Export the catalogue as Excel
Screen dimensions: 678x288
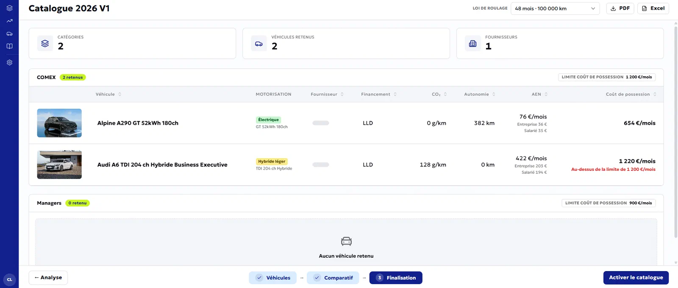653,8
